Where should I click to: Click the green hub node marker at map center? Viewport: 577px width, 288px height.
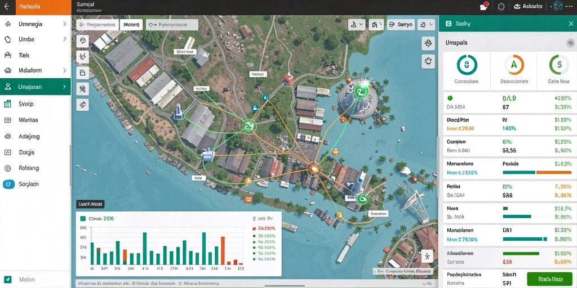[249, 126]
